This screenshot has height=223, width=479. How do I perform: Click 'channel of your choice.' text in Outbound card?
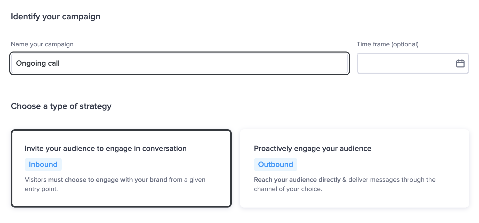288,189
